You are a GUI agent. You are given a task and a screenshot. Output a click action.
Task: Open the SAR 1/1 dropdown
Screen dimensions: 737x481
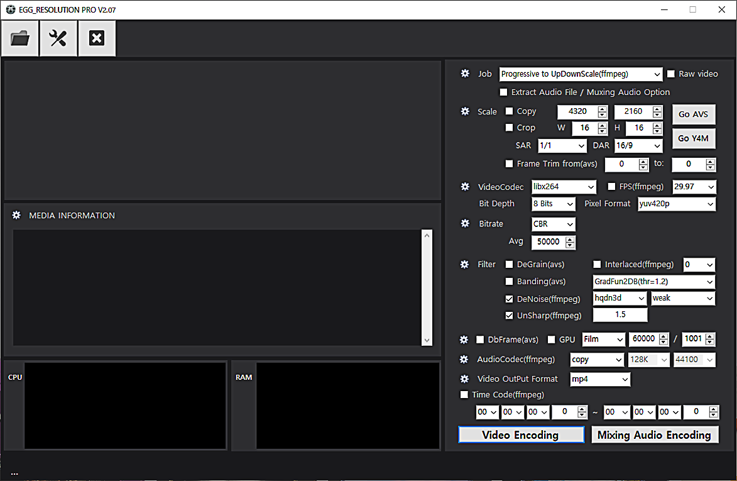(x=562, y=146)
